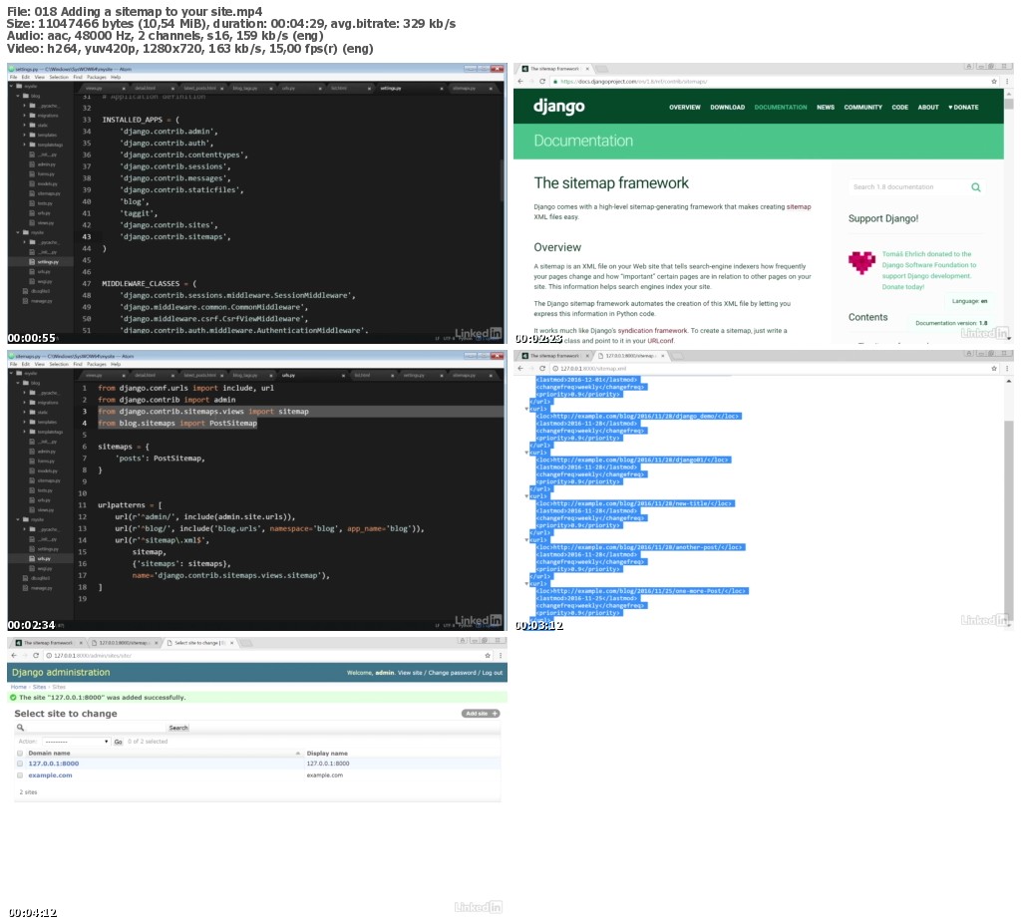Close settings.py tab in Atom settings window
This screenshot has width=1021, height=924.
click(x=441, y=88)
